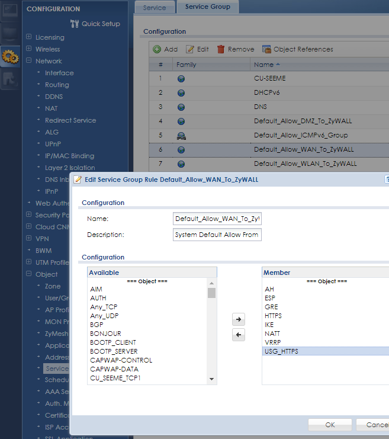Click the Configuration gear icon in left rail
Screen dimensions: 389x439
coord(10,57)
